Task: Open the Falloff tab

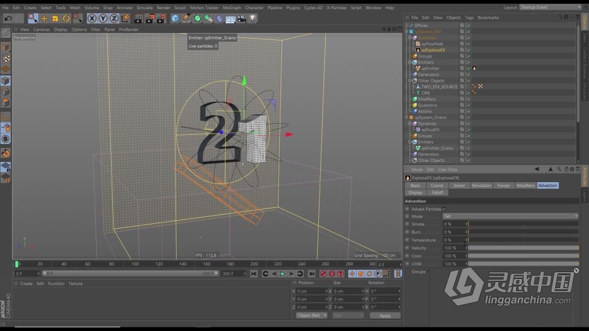Action: coord(437,192)
